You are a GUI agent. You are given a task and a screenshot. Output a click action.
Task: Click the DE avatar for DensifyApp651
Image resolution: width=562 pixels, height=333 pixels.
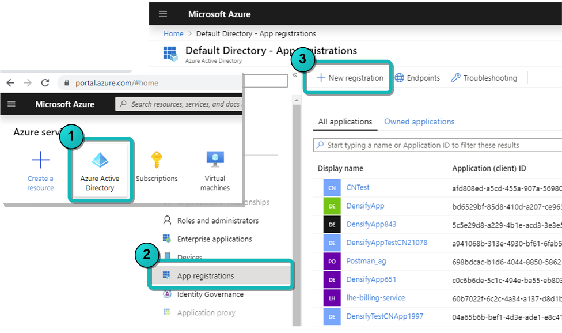click(x=332, y=279)
